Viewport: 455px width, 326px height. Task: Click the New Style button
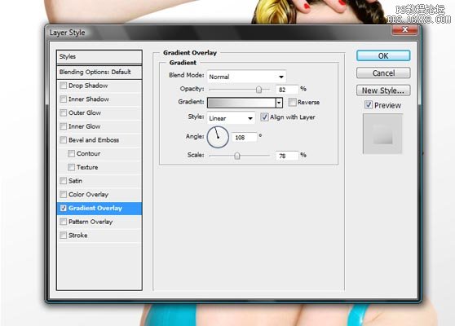[383, 90]
